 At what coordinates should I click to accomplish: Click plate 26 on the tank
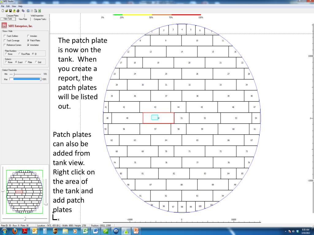pos(197,74)
